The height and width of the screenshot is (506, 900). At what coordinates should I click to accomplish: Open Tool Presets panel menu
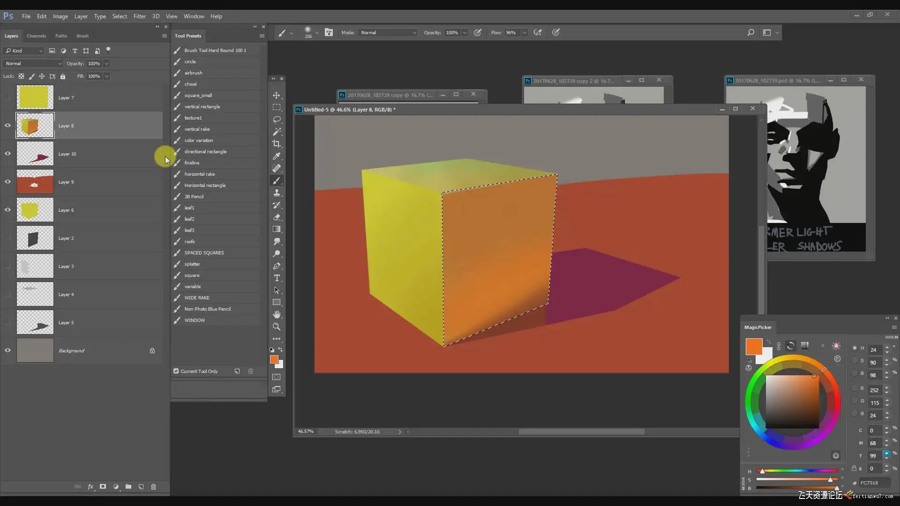[x=262, y=36]
